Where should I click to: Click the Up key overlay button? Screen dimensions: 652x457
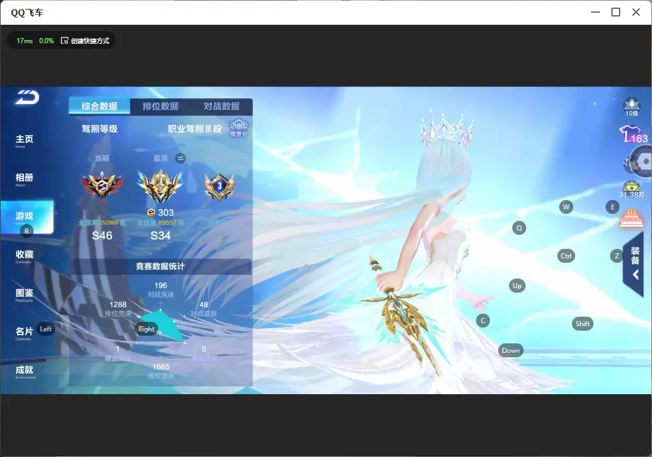coord(517,286)
